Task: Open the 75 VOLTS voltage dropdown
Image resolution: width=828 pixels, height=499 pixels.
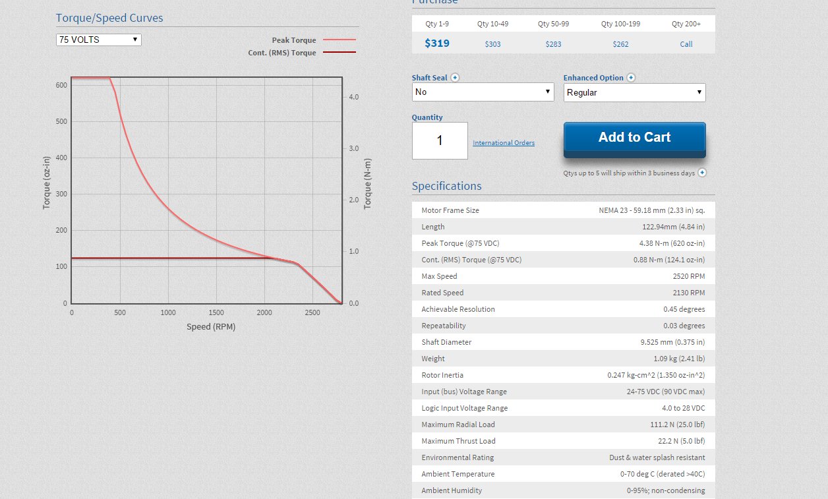Action: pos(99,40)
